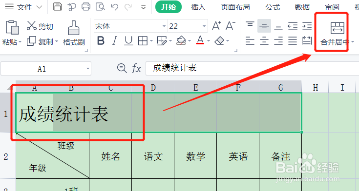Click the 复制 copy button
Screen dimensions: 359x191
[x=40, y=41]
